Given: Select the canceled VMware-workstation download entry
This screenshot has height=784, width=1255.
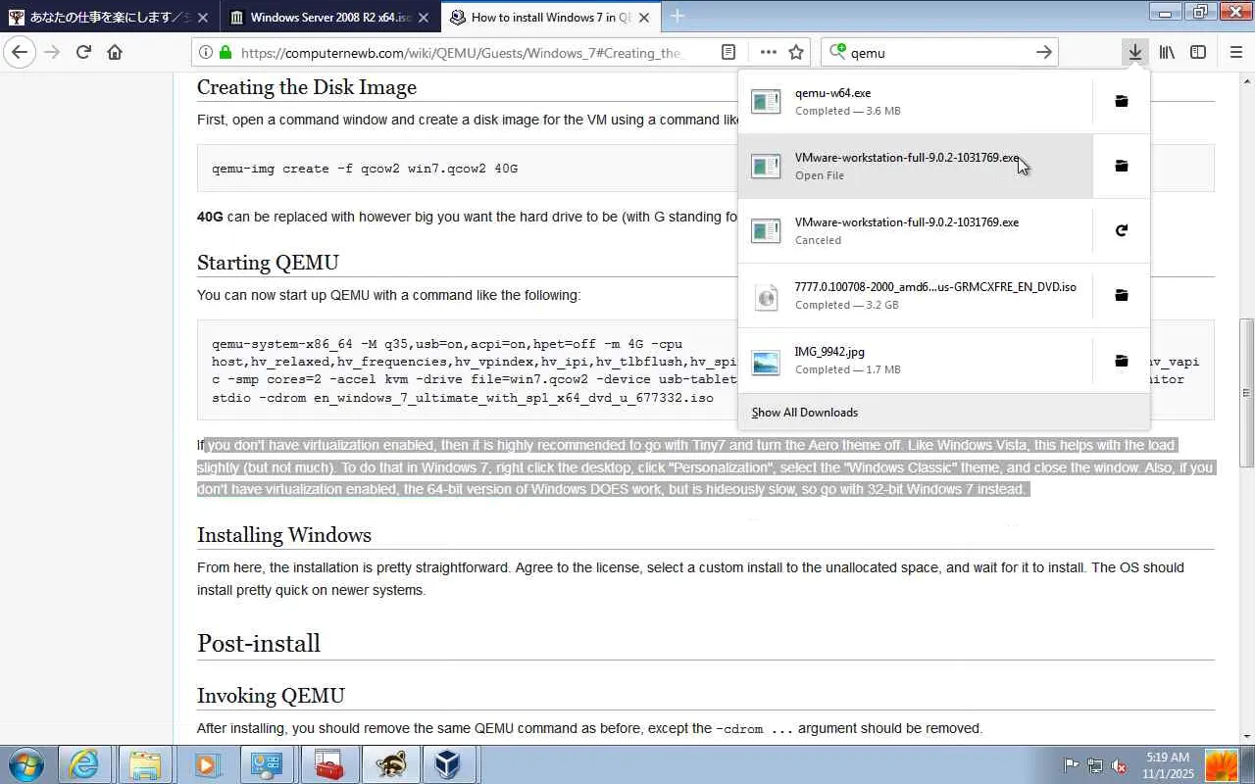Looking at the screenshot, I should click(x=915, y=230).
